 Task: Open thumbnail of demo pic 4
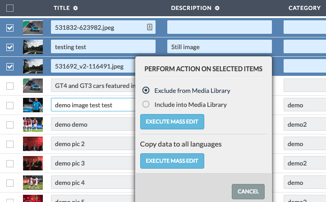33,183
